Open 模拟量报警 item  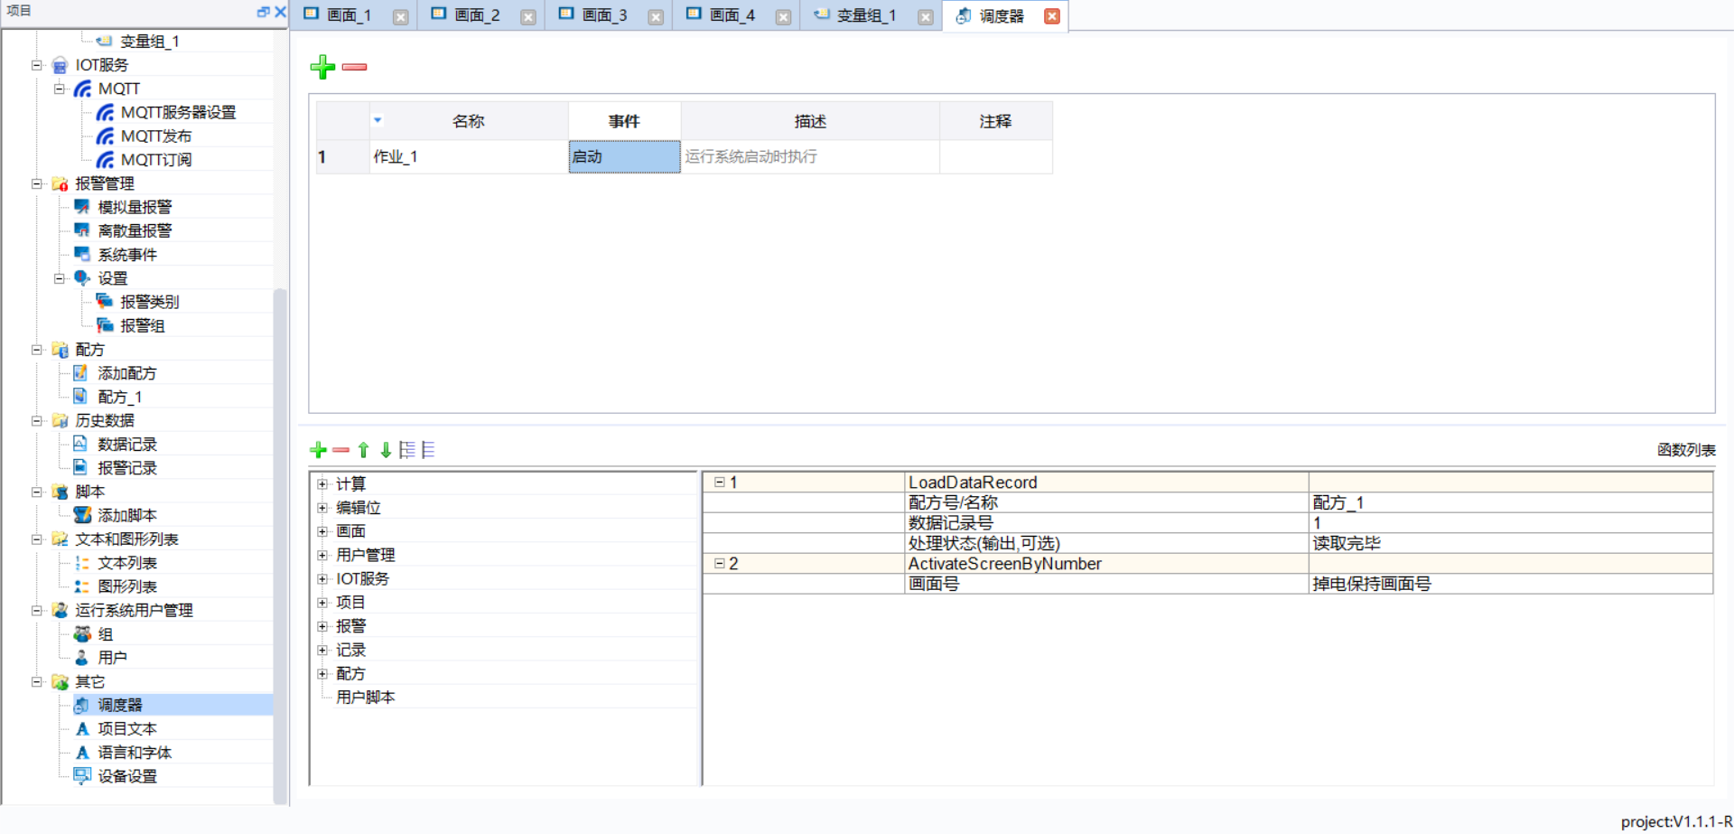[134, 207]
